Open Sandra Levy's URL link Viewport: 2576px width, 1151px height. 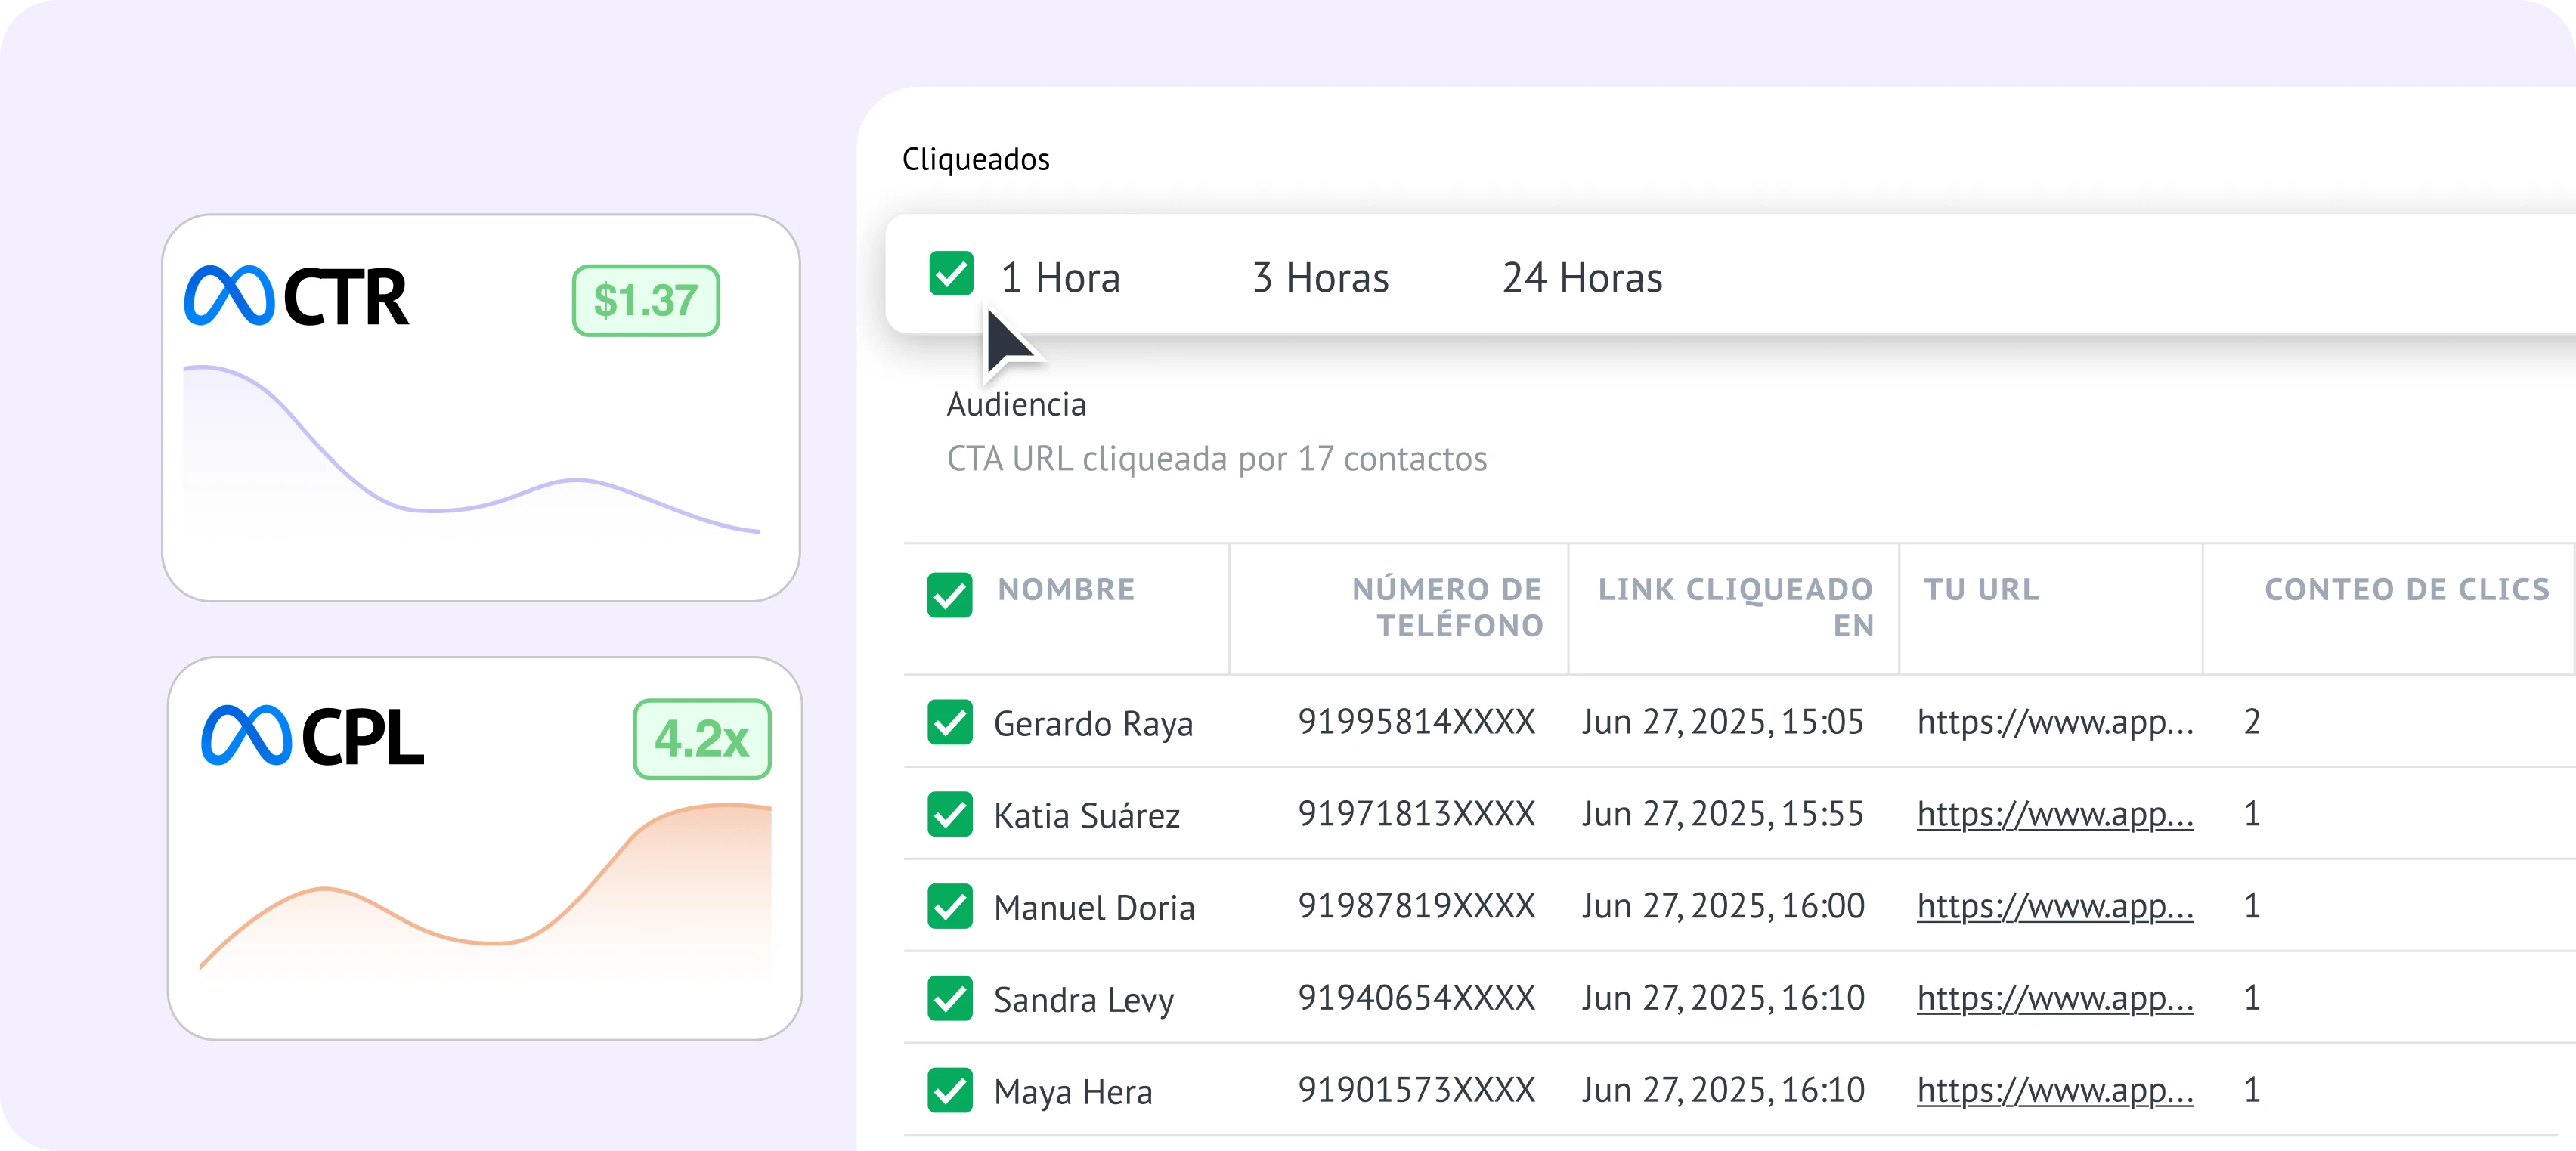pyautogui.click(x=2054, y=998)
